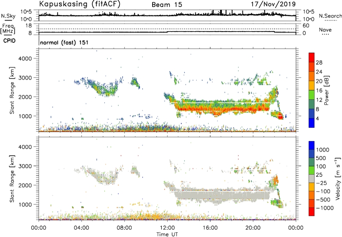Pick the light green segment of power color bar

point(312,95)
